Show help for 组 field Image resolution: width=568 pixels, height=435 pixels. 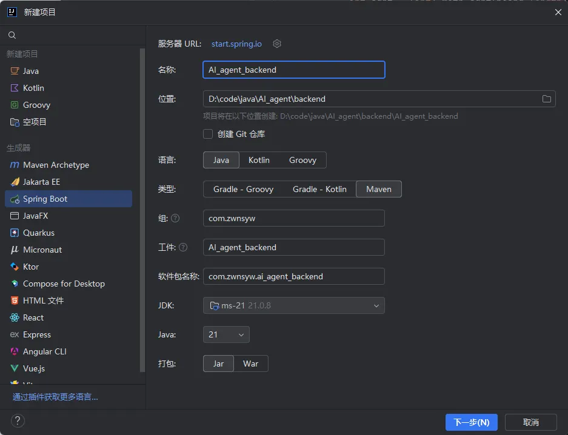point(175,218)
